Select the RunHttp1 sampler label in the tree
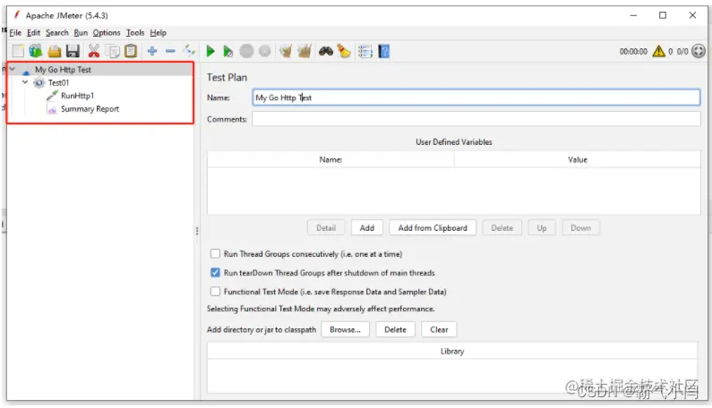The image size is (712, 408). [78, 96]
